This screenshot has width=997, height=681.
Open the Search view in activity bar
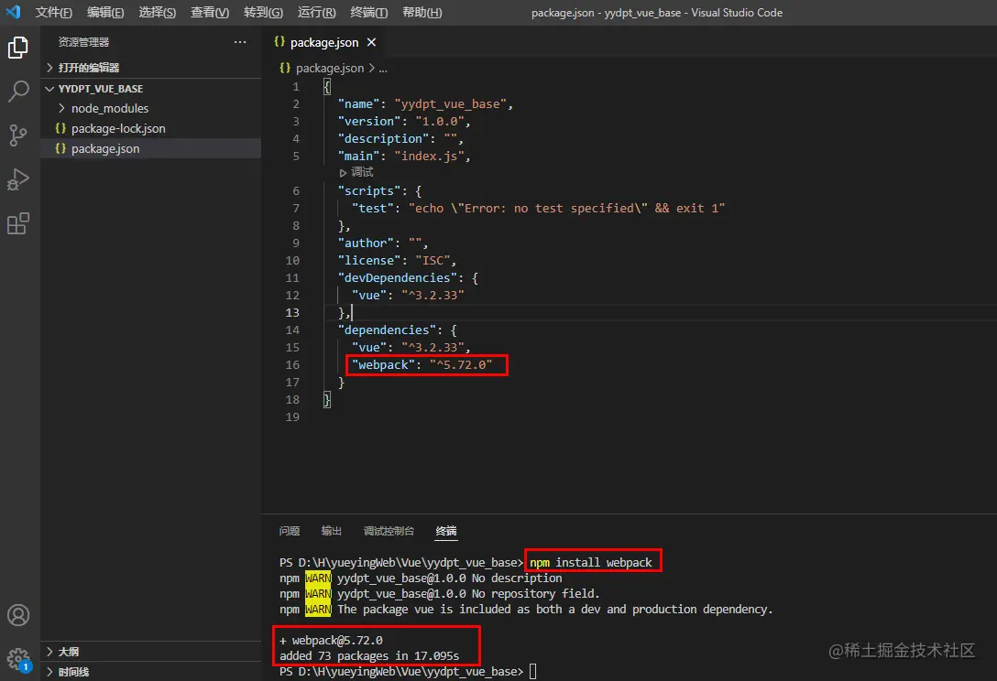tap(17, 92)
